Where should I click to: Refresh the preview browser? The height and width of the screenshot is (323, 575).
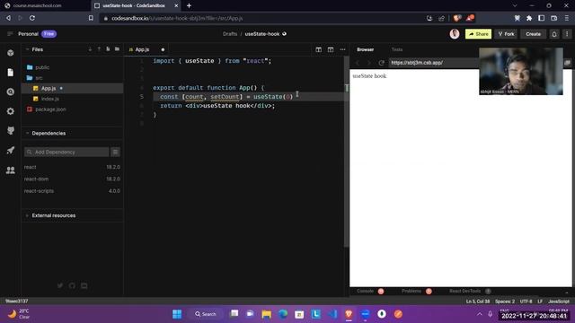381,63
